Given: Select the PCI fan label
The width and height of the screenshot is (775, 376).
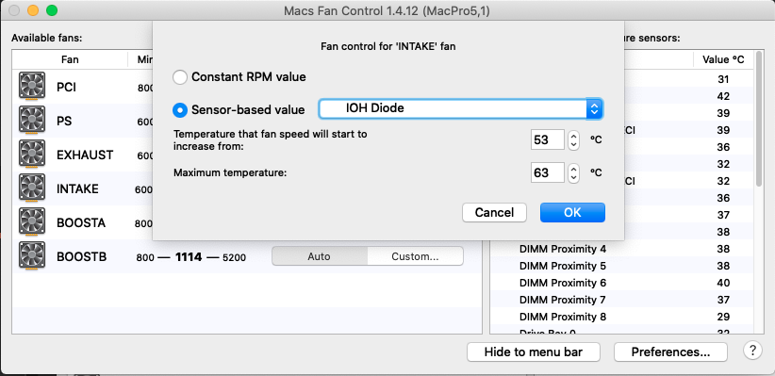Looking at the screenshot, I should click(x=66, y=87).
